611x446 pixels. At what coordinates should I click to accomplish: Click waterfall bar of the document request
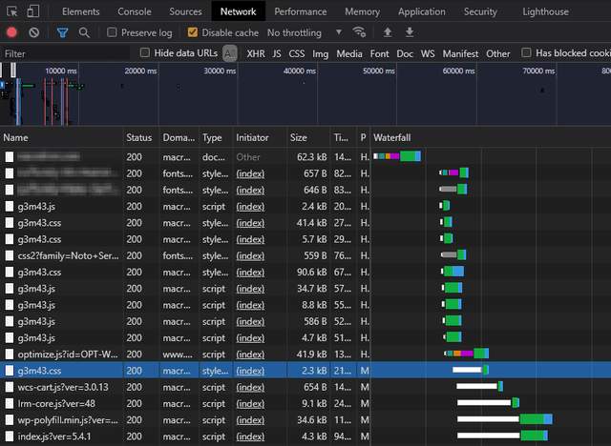pos(397,156)
